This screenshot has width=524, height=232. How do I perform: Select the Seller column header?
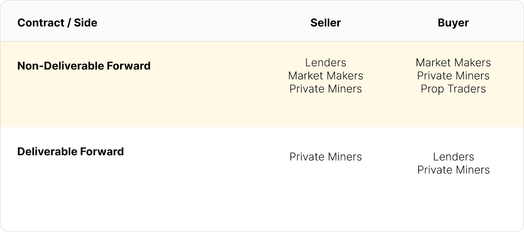[x=326, y=23]
